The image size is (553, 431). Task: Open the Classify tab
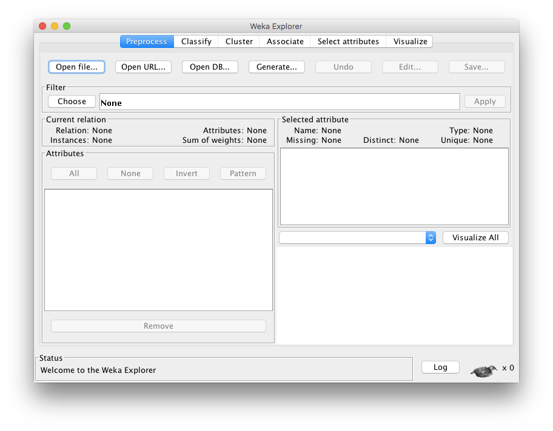point(196,42)
